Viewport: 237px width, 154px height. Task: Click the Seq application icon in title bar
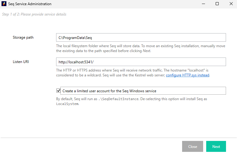pos(4,4)
